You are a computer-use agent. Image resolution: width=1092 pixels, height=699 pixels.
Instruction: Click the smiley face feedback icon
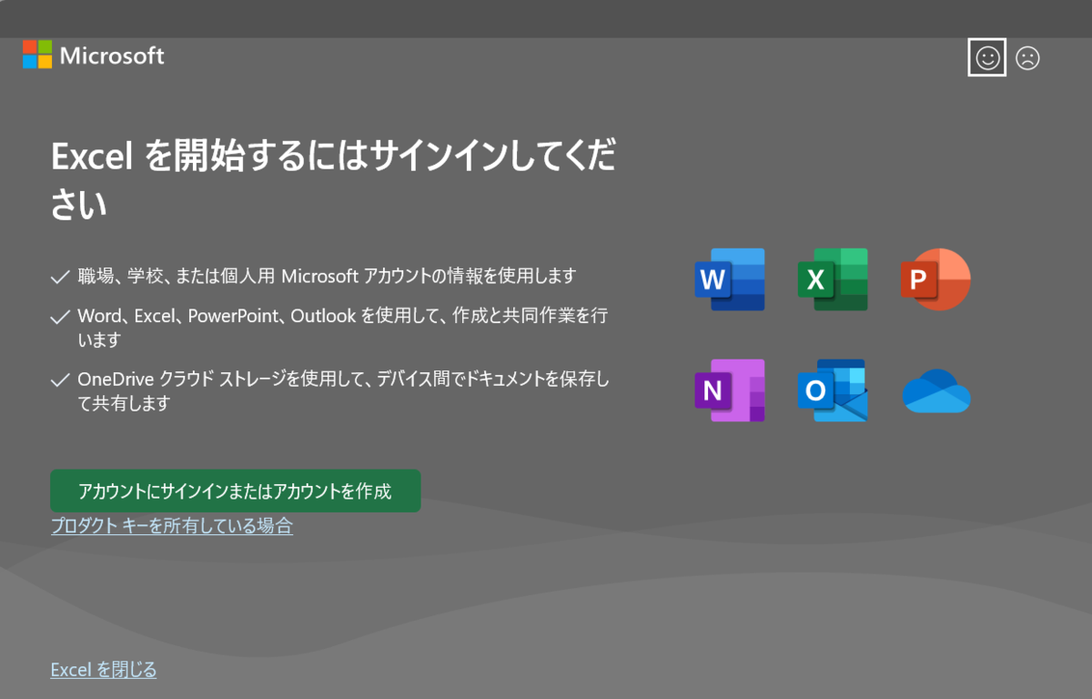click(987, 58)
